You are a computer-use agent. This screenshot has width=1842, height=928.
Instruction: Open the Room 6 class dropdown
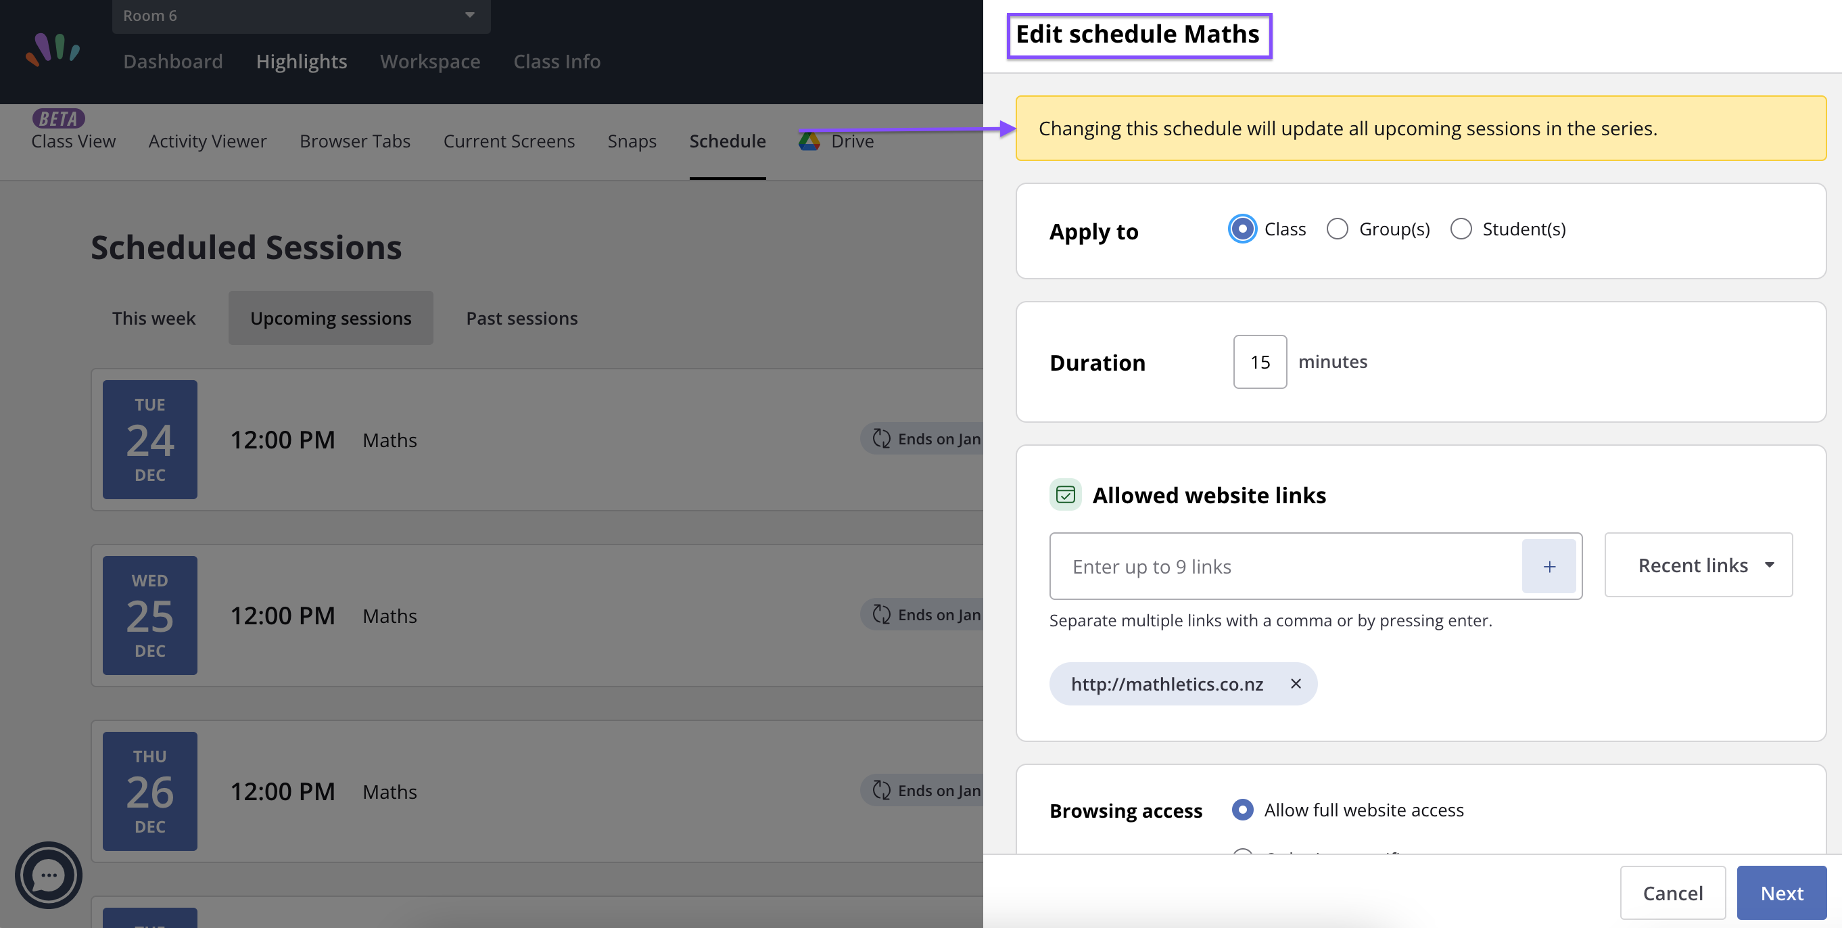click(x=301, y=16)
